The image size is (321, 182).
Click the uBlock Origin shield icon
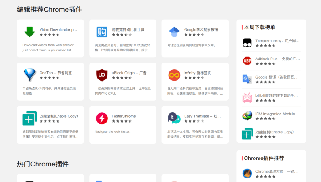(x=102, y=75)
